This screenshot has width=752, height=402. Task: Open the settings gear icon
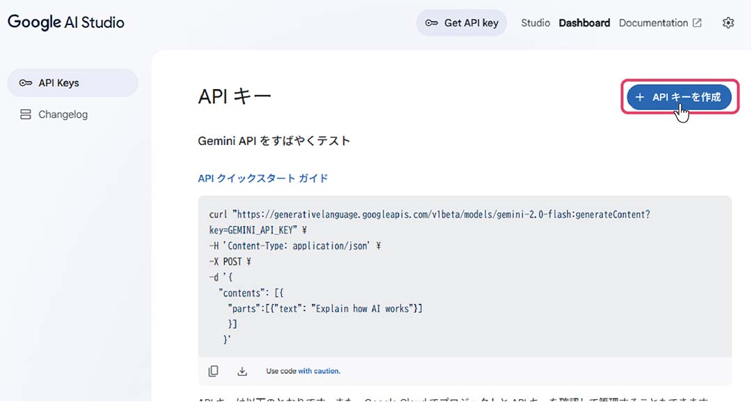pos(728,23)
